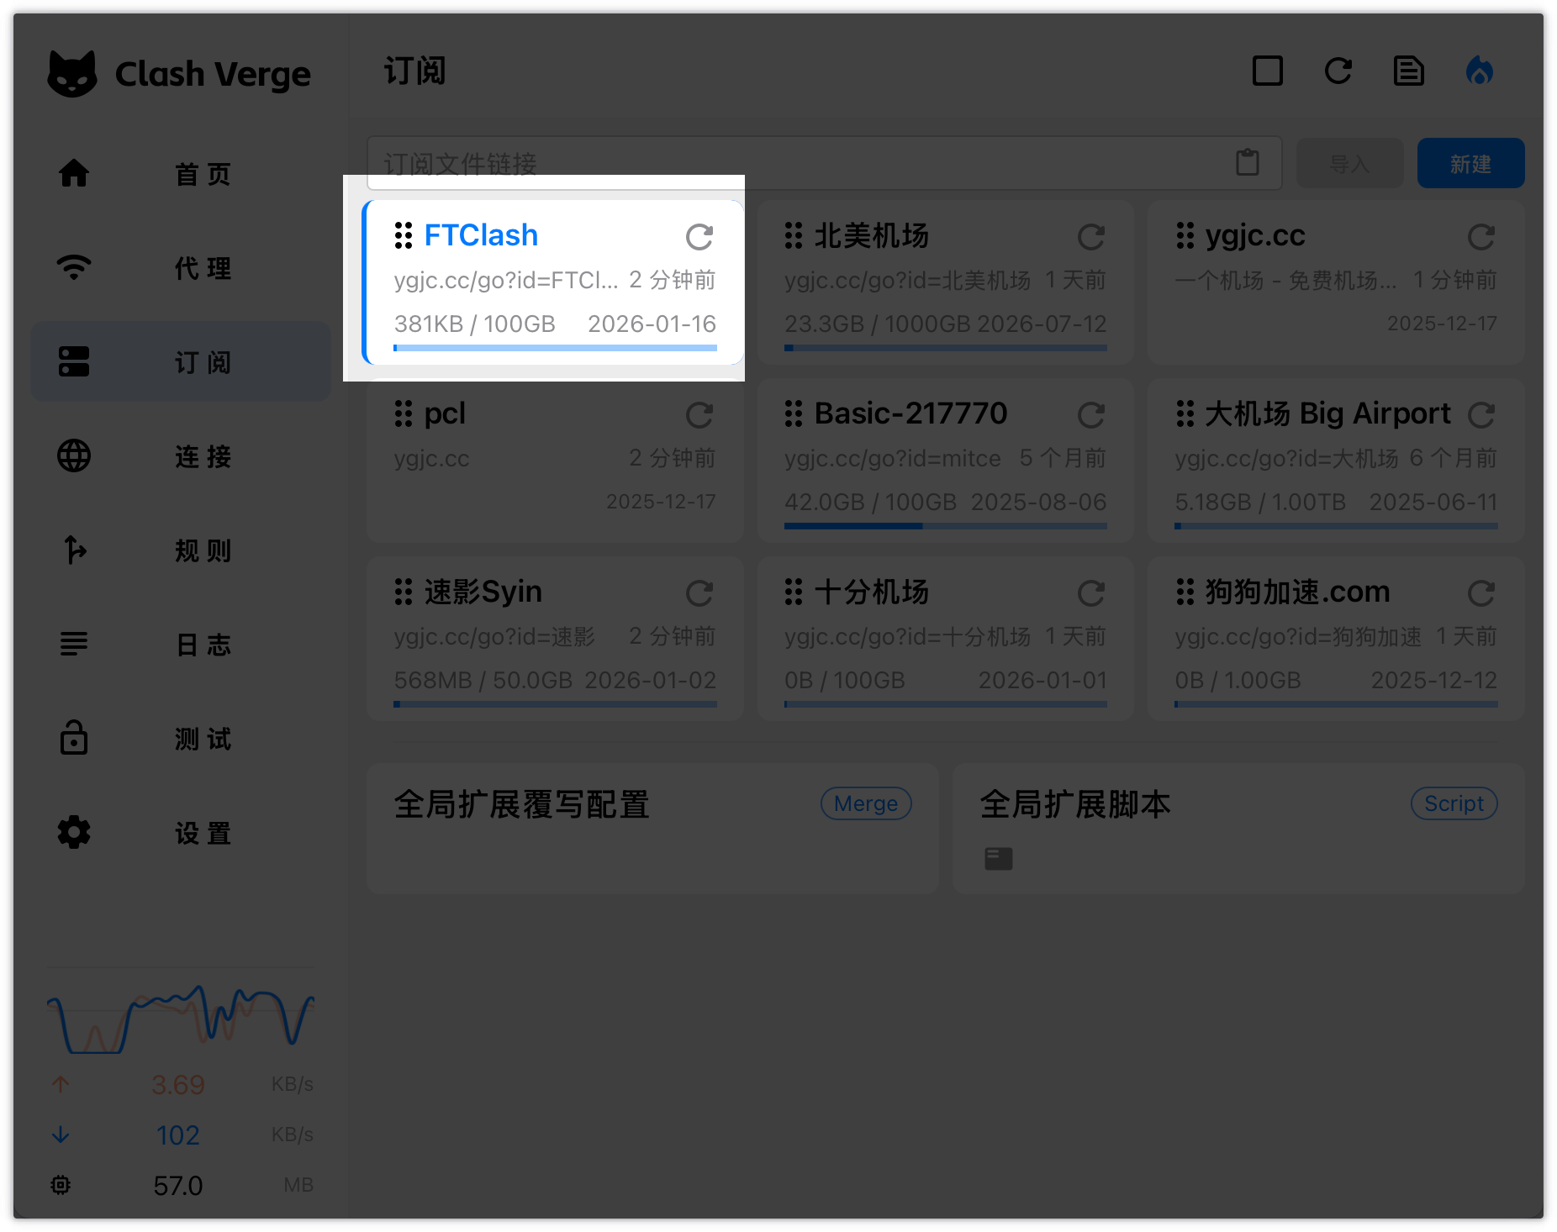Image resolution: width=1557 pixels, height=1232 pixels.
Task: Click the clipboard paste icon in the URL field
Action: (1249, 162)
